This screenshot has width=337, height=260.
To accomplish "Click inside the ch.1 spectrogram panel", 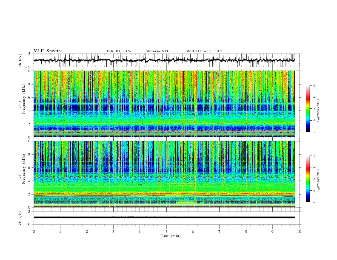I will (164, 104).
